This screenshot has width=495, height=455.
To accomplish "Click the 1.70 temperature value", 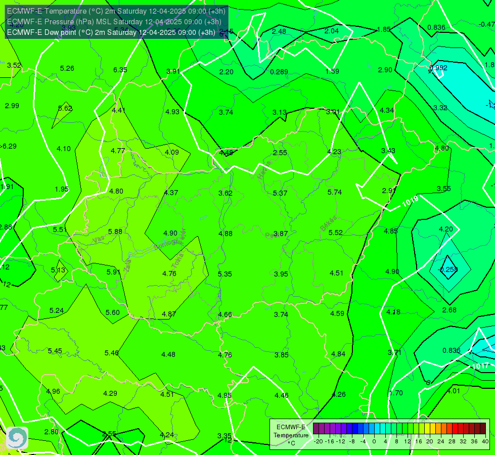I will click(x=396, y=393).
